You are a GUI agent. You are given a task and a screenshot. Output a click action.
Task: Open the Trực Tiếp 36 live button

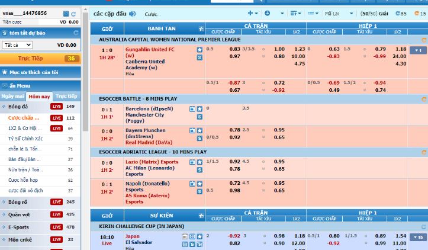[x=40, y=59]
